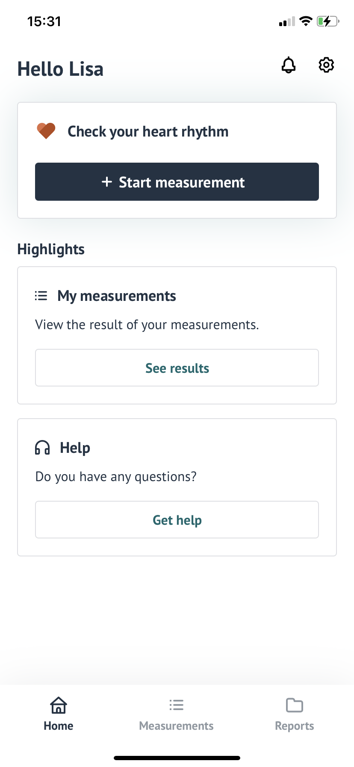The image size is (354, 767).
Task: Click the Get help button
Action: tap(177, 520)
